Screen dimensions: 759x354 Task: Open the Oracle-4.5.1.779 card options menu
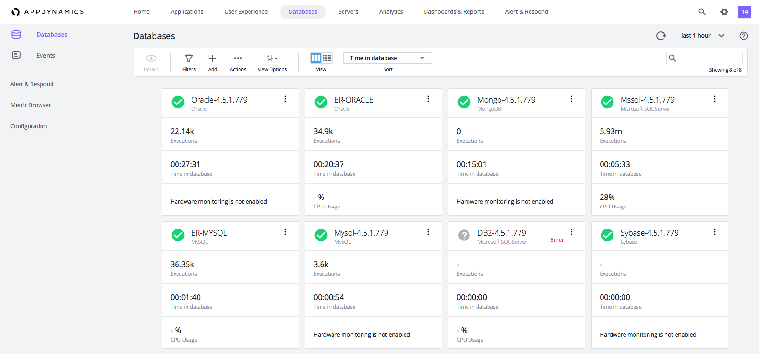tap(285, 99)
